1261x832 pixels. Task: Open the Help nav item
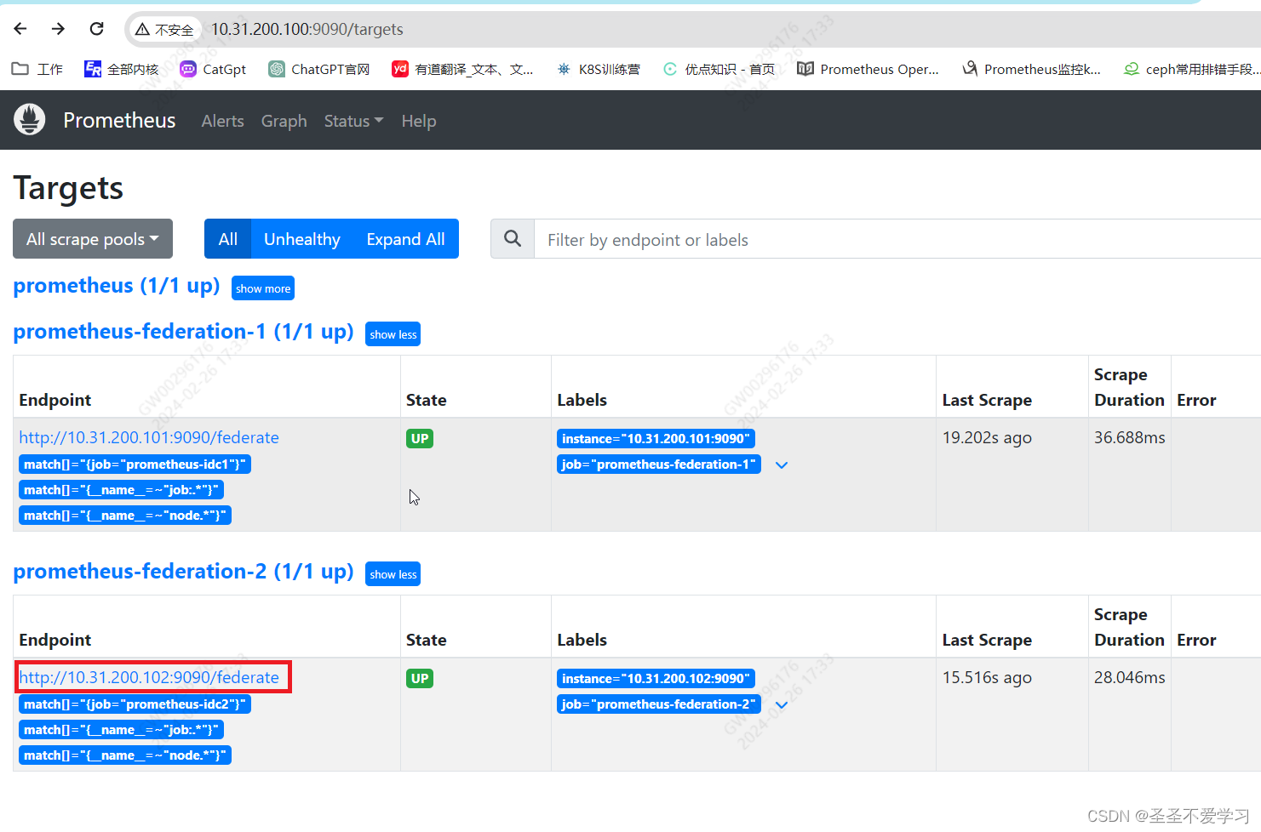tap(419, 121)
